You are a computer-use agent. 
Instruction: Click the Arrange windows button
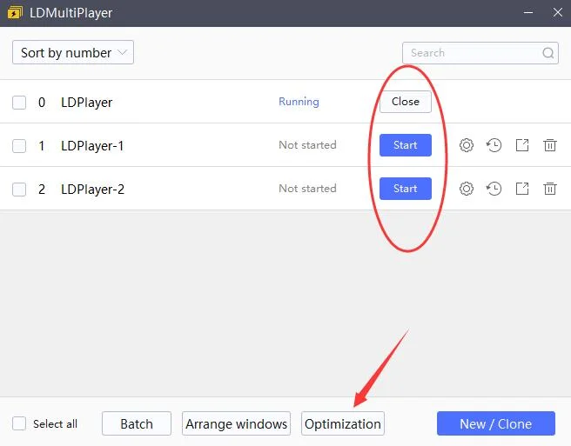pyautogui.click(x=237, y=423)
